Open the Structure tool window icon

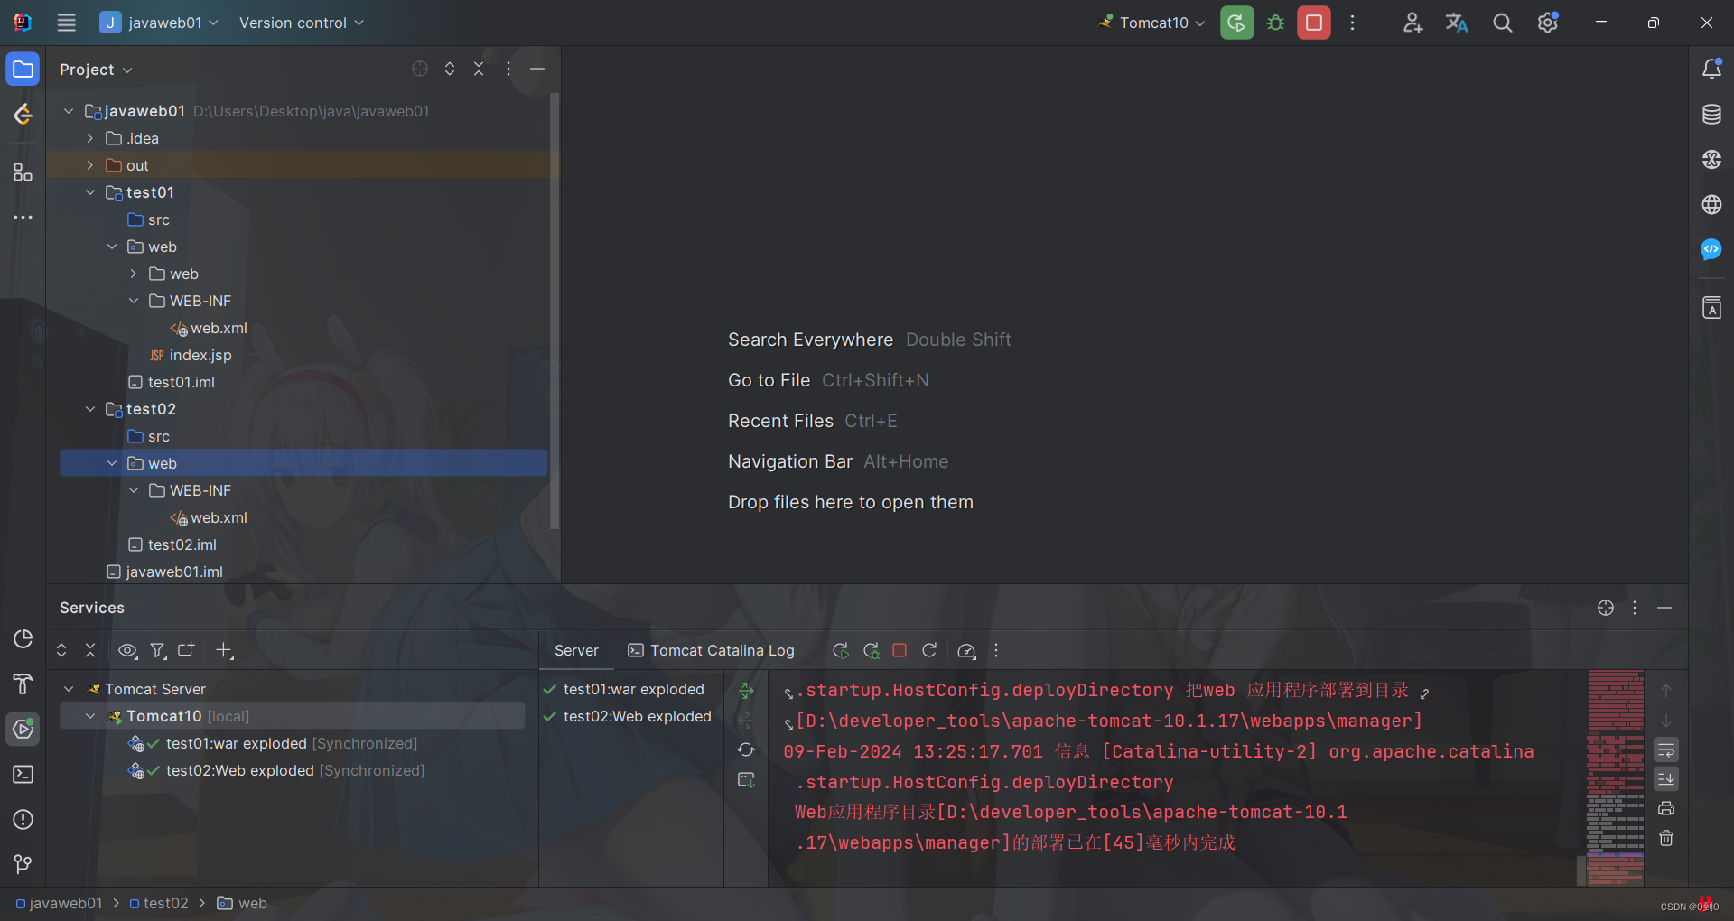(x=23, y=172)
